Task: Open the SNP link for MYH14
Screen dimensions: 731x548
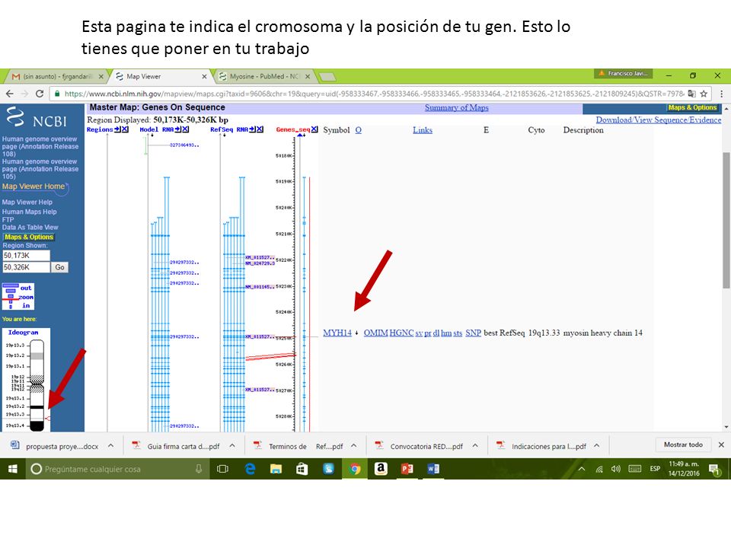Action: [473, 333]
